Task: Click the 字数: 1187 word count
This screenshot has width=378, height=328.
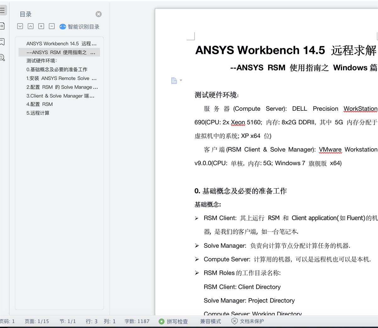Action: (137, 321)
